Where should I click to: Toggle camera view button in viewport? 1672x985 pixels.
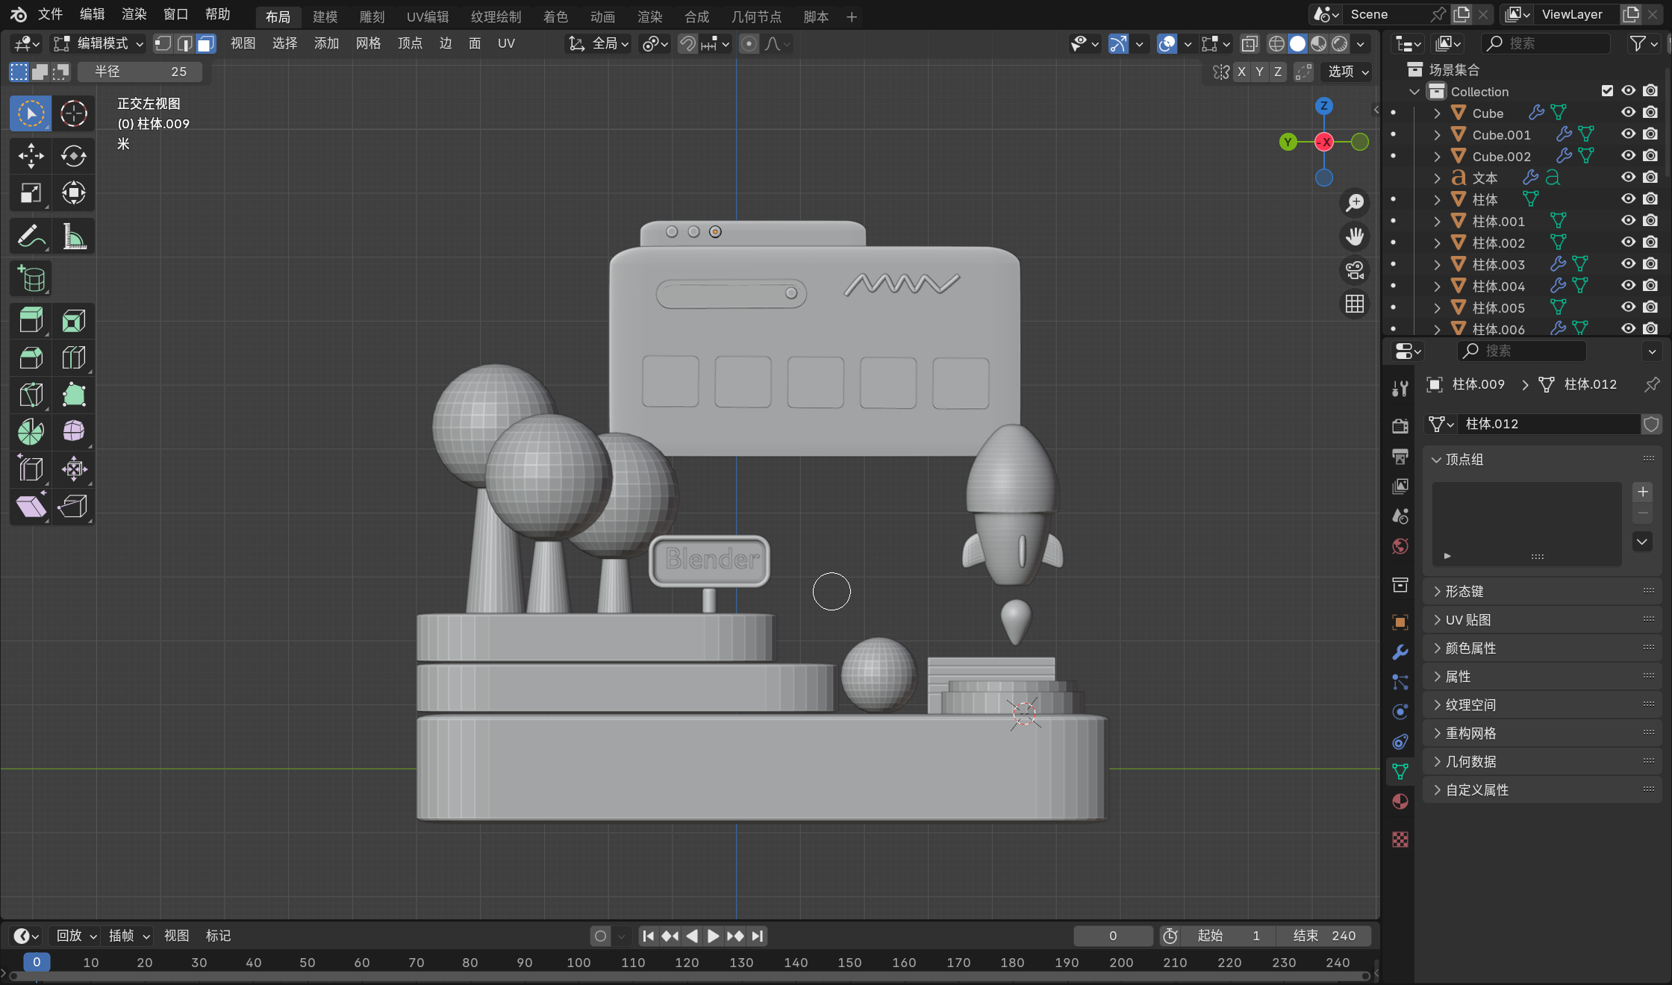tap(1354, 270)
